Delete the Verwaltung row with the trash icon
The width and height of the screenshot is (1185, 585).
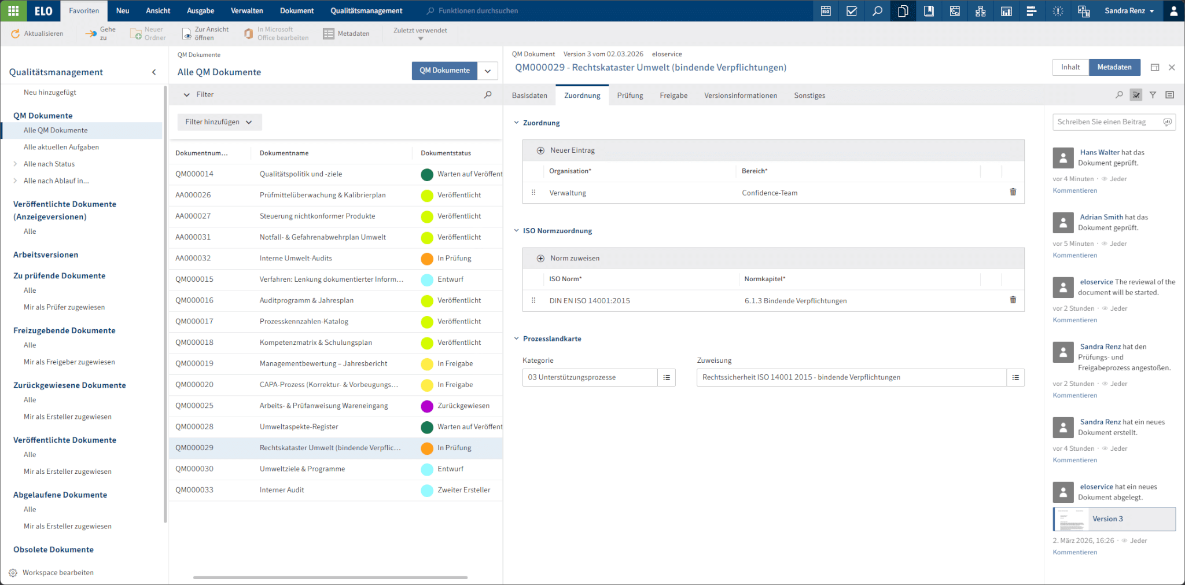click(x=1013, y=192)
